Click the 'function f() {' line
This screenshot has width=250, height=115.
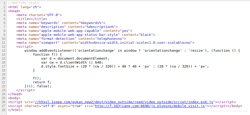click(47, 55)
